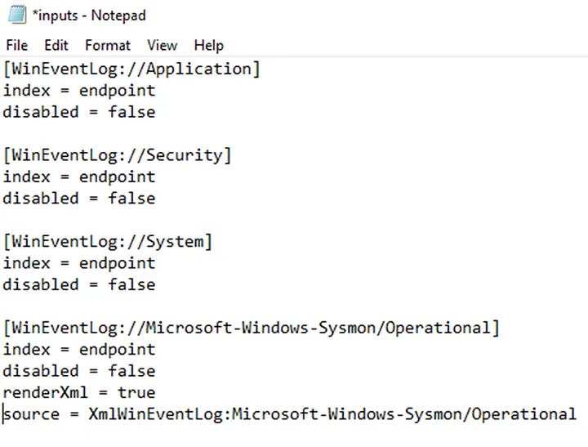Viewport: 588px width, 447px height.
Task: Click 'index = endpoint' under System stanza
Action: tap(79, 263)
